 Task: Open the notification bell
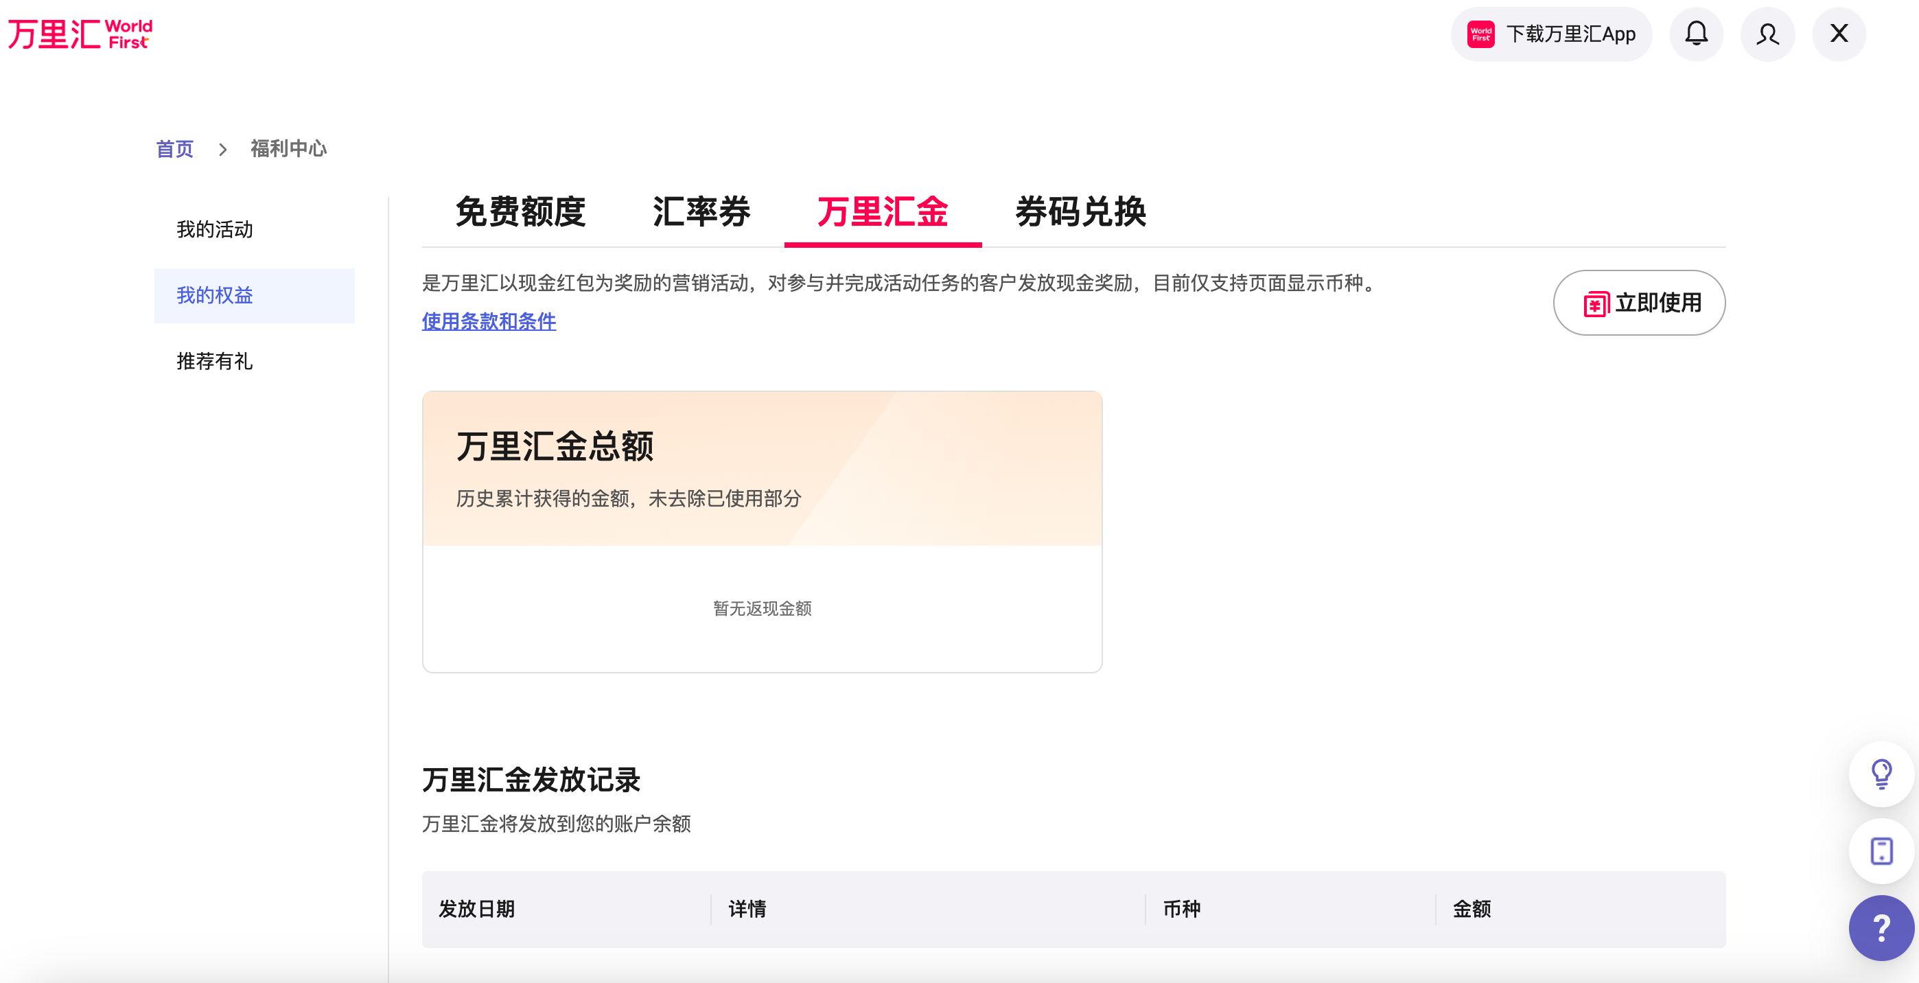tap(1696, 34)
